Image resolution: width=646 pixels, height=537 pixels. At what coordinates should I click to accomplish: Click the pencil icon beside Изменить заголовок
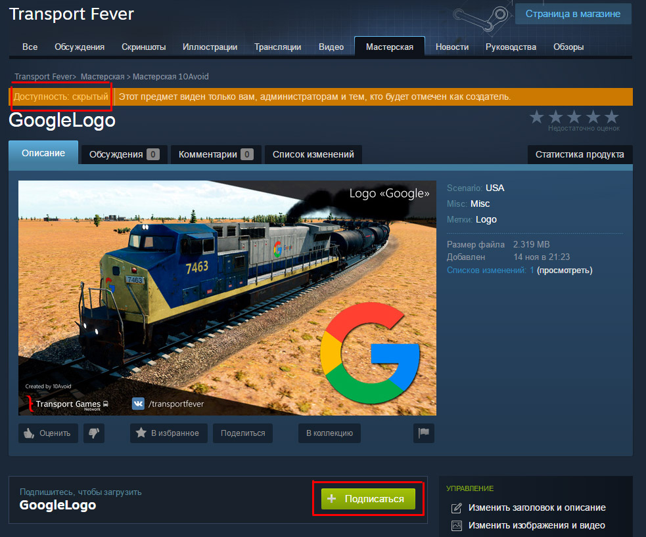click(x=457, y=507)
